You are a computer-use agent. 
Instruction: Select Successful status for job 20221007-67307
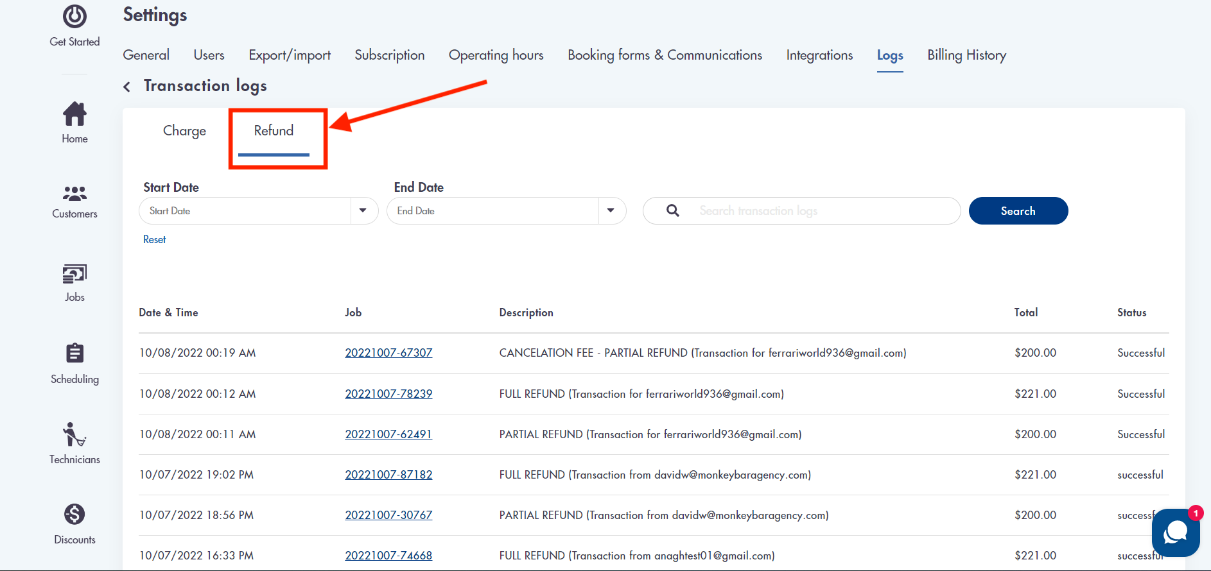(1140, 353)
